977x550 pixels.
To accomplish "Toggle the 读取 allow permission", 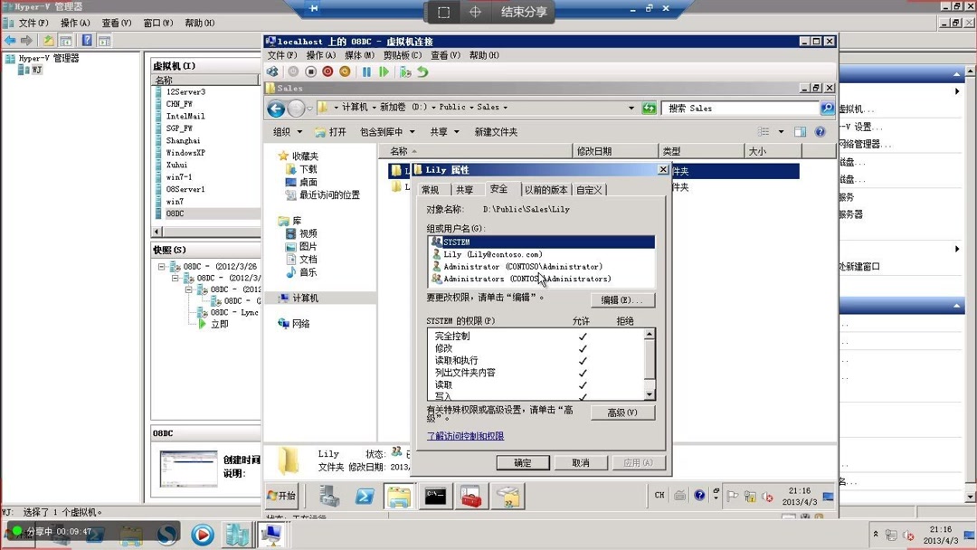I will point(583,384).
